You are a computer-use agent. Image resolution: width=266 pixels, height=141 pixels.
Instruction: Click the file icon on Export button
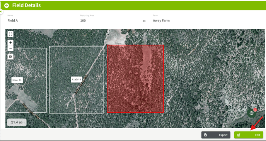tap(205, 135)
